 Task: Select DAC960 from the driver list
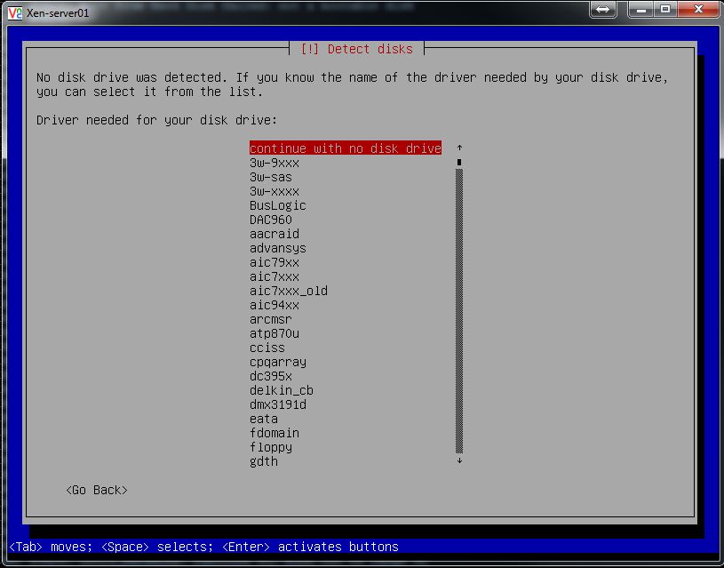coord(271,220)
